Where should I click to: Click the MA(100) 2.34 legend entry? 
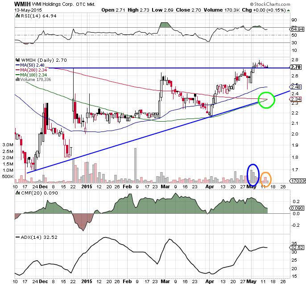(33, 75)
